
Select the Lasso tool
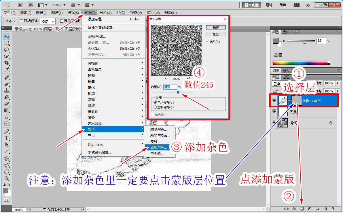click(7, 50)
